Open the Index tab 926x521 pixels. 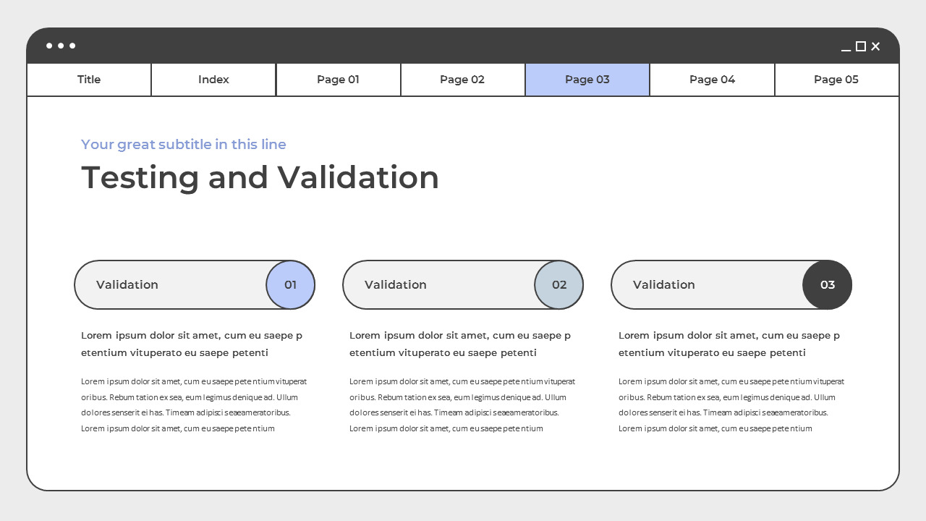click(x=213, y=80)
